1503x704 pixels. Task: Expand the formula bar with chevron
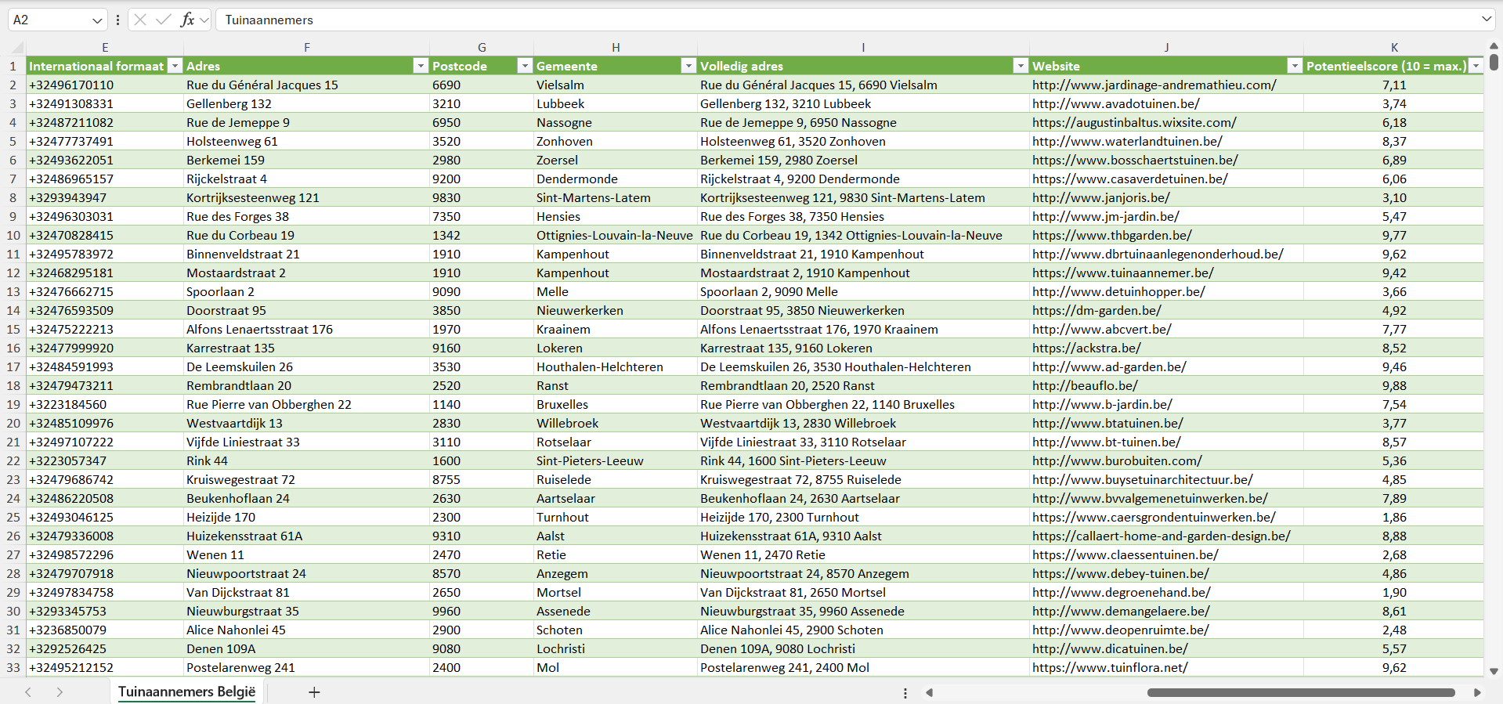pyautogui.click(x=1487, y=20)
